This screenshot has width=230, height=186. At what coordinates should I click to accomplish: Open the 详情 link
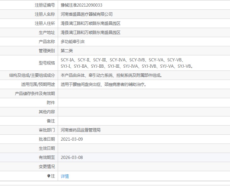pyautogui.click(x=65, y=176)
